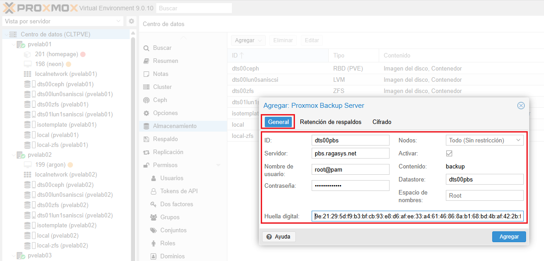The width and height of the screenshot is (544, 261).
Task: Click the Grupos people icon
Action: 153,217
